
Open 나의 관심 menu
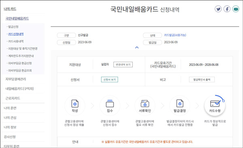[x=10, y=118]
